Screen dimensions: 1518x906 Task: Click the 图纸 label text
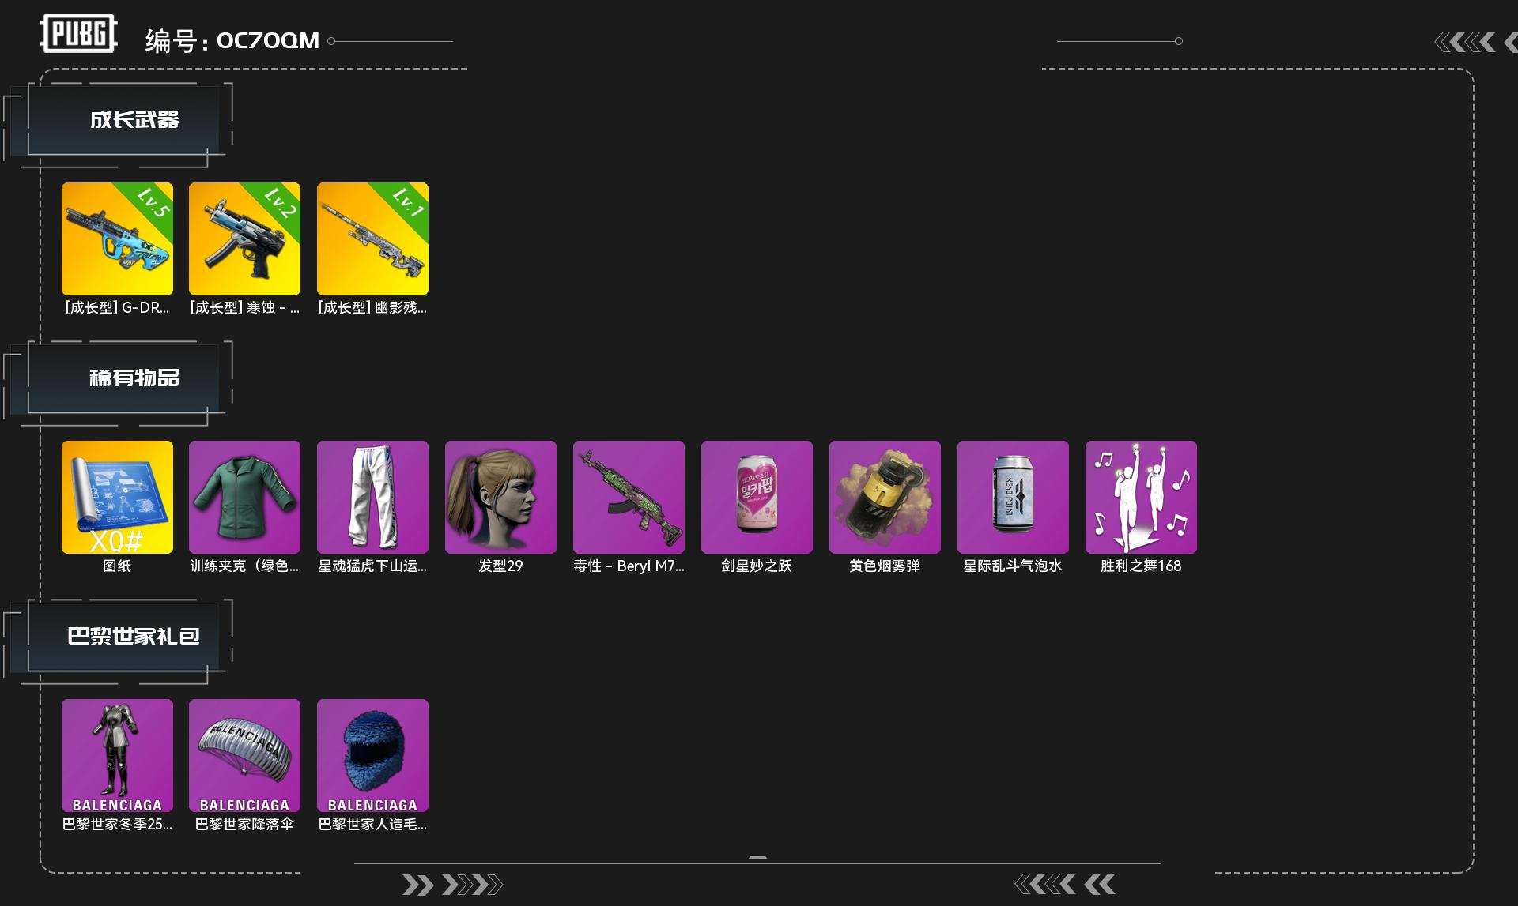[117, 566]
